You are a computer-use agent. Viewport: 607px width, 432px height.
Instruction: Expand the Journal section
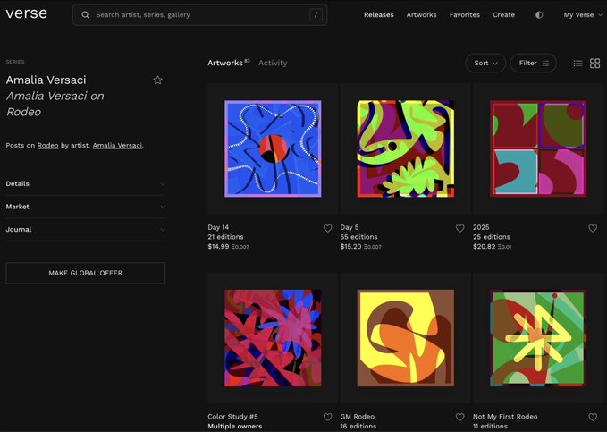tap(86, 229)
